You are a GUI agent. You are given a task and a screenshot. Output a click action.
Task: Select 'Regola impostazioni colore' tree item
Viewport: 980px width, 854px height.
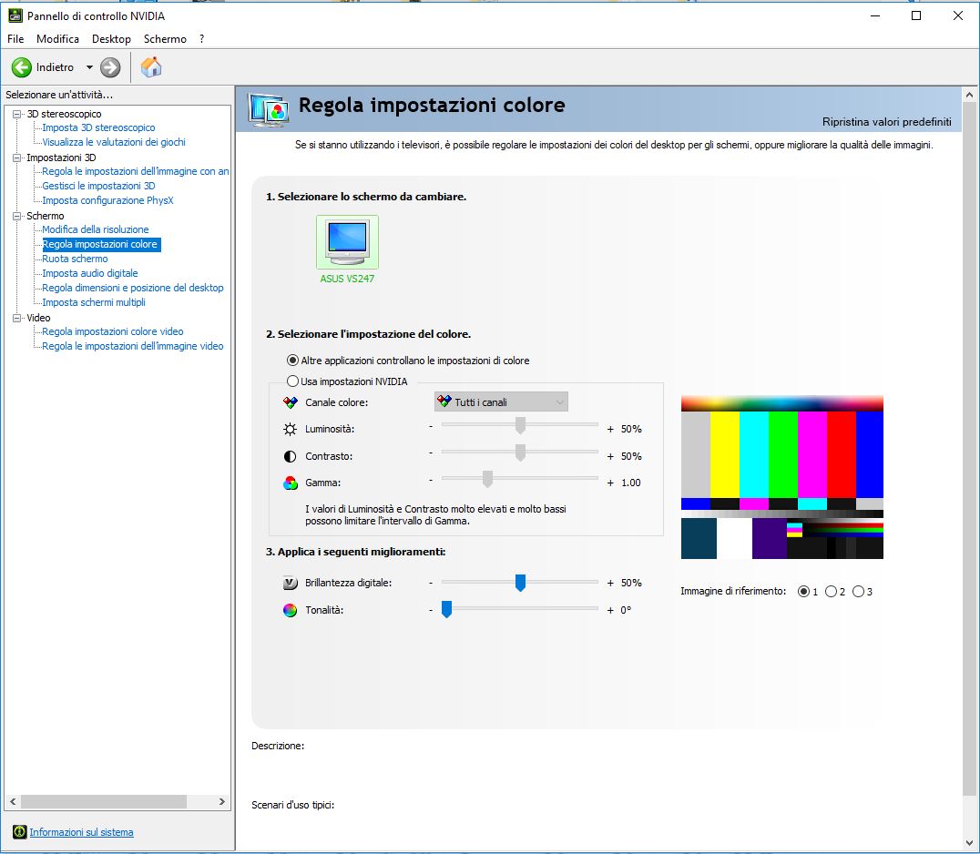(x=100, y=244)
